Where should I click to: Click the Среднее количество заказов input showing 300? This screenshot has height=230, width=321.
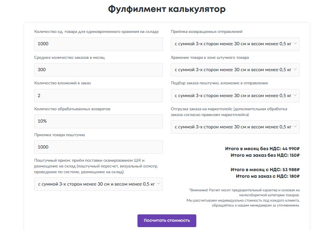(x=98, y=70)
